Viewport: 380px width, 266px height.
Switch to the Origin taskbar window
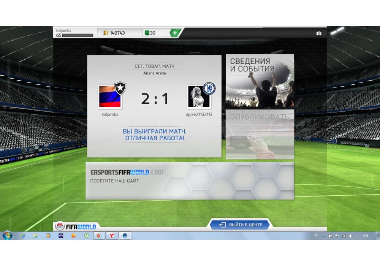click(x=99, y=236)
